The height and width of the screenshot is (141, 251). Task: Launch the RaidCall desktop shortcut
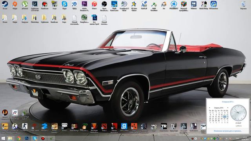(144, 5)
